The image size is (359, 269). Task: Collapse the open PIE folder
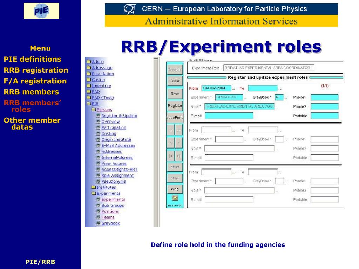89,103
